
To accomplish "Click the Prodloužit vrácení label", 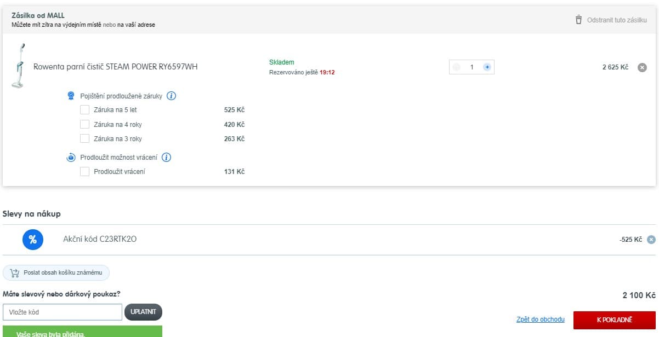I will point(120,172).
